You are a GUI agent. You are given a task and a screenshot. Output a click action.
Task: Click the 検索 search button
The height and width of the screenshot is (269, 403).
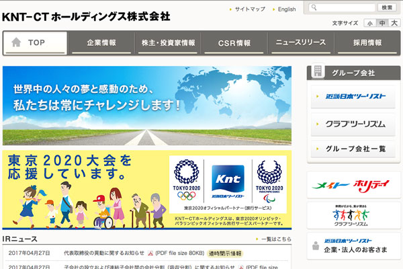coord(387,7)
